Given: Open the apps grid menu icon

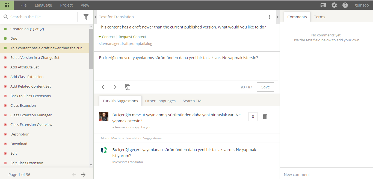Looking at the screenshot, I should [7, 5].
